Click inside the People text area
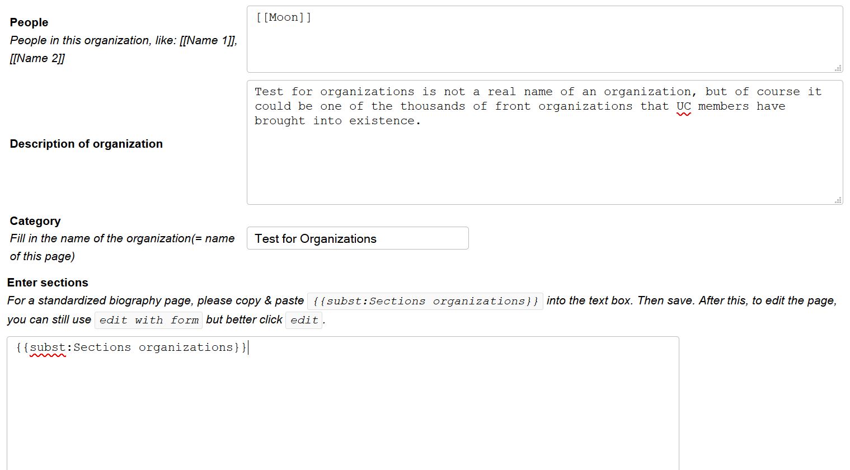850x470 pixels. click(x=544, y=45)
